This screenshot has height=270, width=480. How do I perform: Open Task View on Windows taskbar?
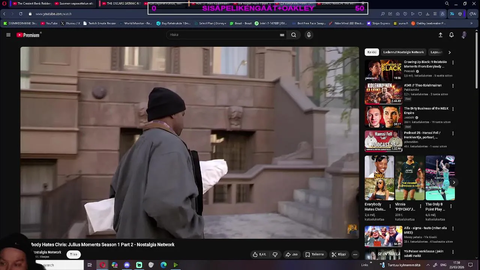click(90, 265)
